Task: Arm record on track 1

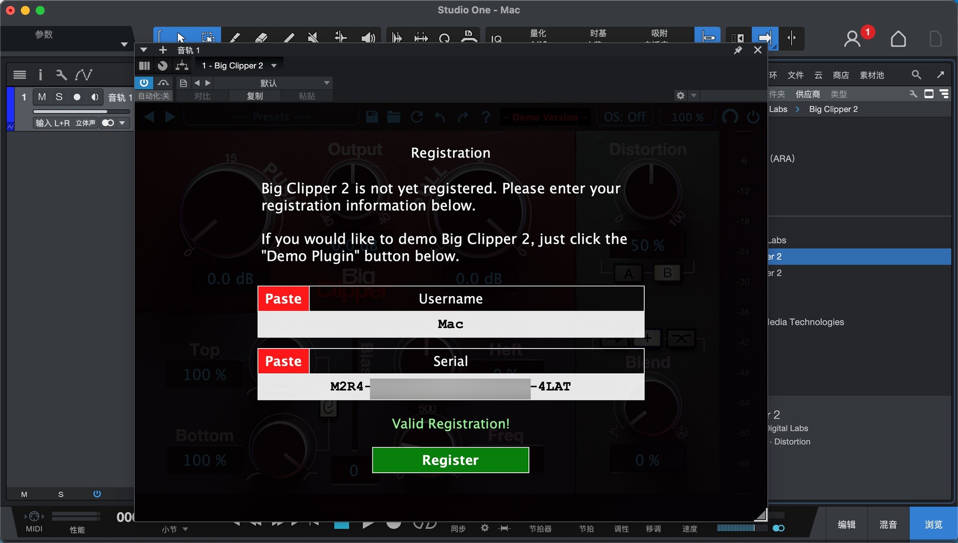Action: coord(77,97)
